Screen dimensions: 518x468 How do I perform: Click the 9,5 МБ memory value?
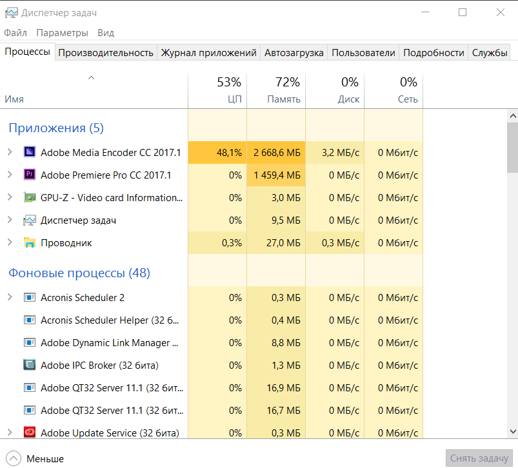click(286, 220)
